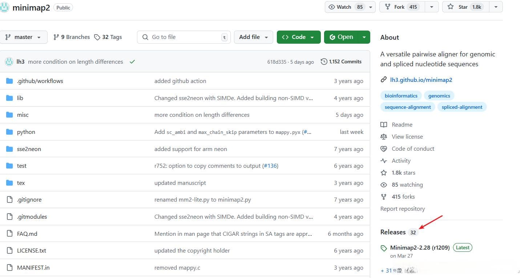This screenshot has height=278, width=521.
Task: Open the 'removed mappy.c' commit message
Action: click(177, 267)
